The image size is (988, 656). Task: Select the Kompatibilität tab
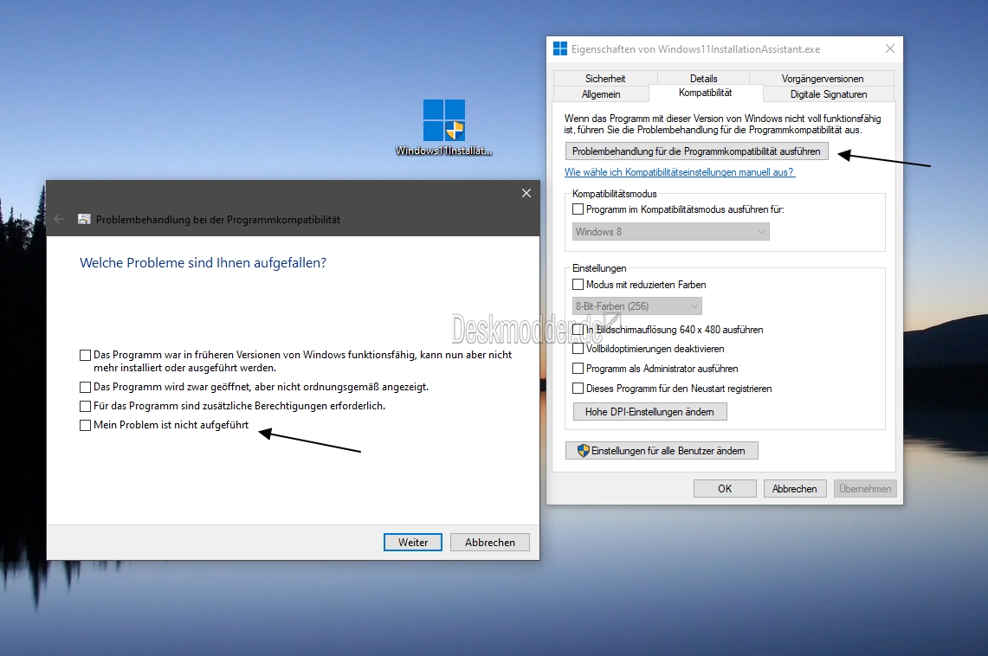[x=705, y=93]
